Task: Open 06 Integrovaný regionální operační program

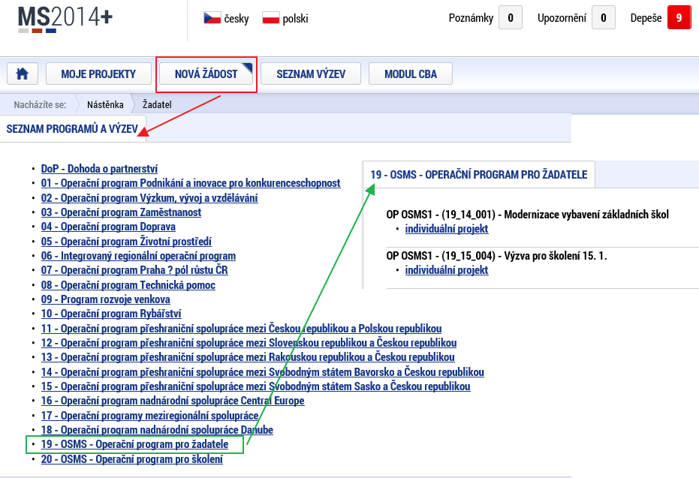Action: pyautogui.click(x=138, y=256)
